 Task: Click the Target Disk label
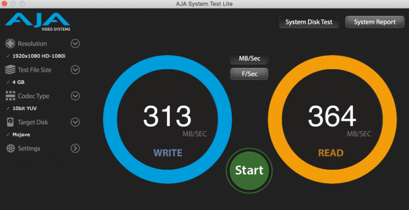pos(33,122)
